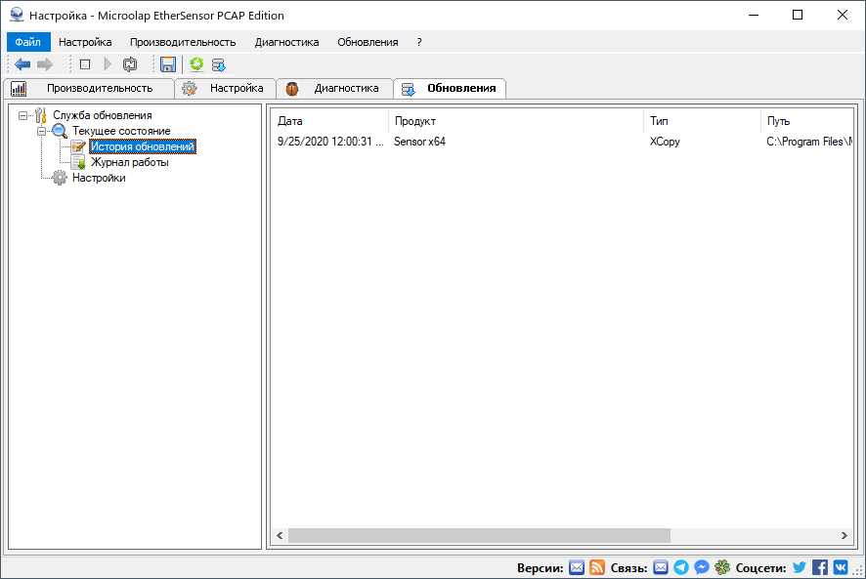
Task: Click the stop service toolbar icon
Action: 85,64
